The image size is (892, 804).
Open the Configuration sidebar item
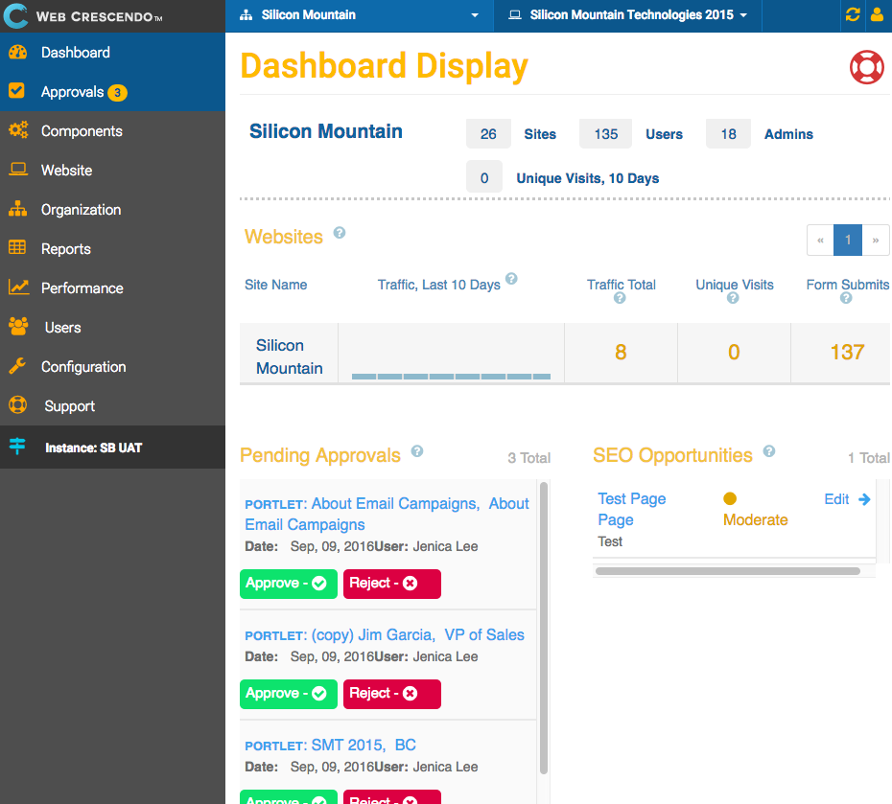(112, 366)
